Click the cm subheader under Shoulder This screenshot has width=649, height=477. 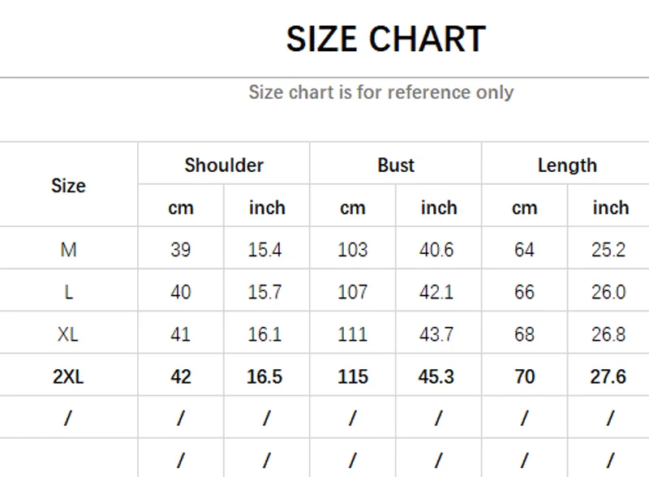(x=181, y=208)
